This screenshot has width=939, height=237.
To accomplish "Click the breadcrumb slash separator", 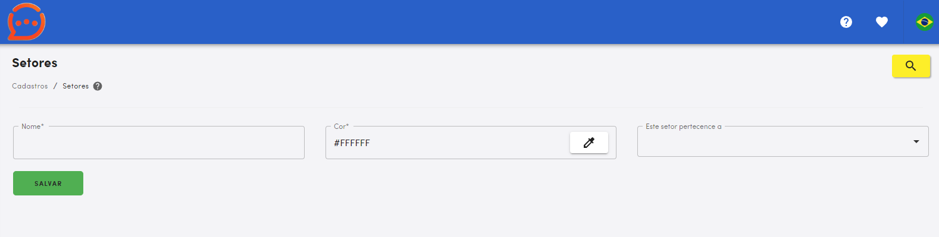I will click(x=55, y=86).
